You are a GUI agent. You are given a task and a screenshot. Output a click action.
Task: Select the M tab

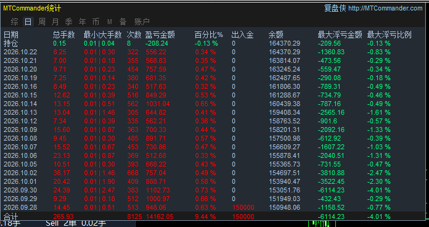pyautogui.click(x=110, y=22)
